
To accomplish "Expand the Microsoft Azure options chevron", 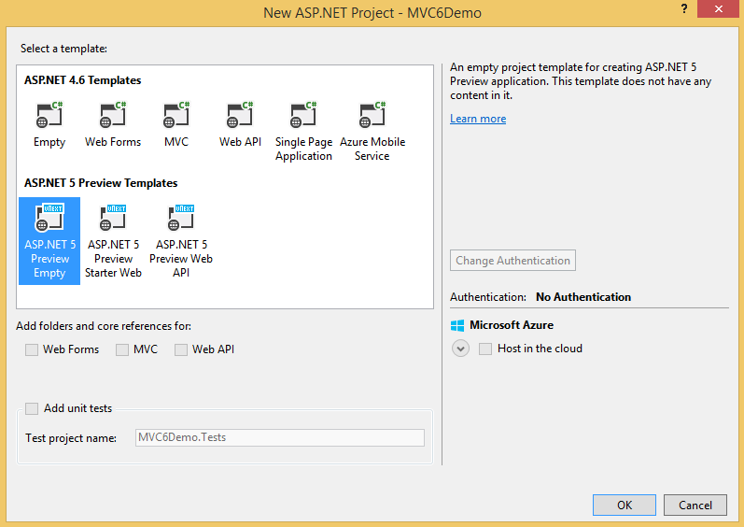I will coord(461,349).
